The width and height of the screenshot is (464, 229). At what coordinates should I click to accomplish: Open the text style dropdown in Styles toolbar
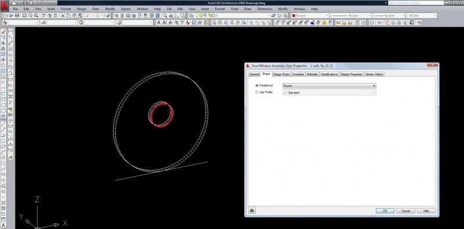[x=23, y=23]
